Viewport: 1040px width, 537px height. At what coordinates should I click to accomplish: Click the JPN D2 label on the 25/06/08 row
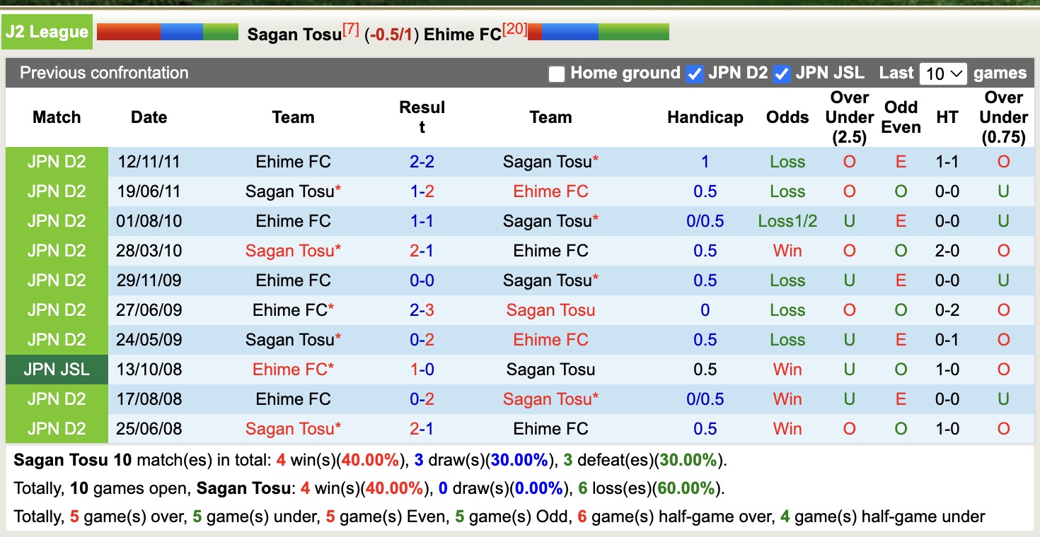click(57, 428)
